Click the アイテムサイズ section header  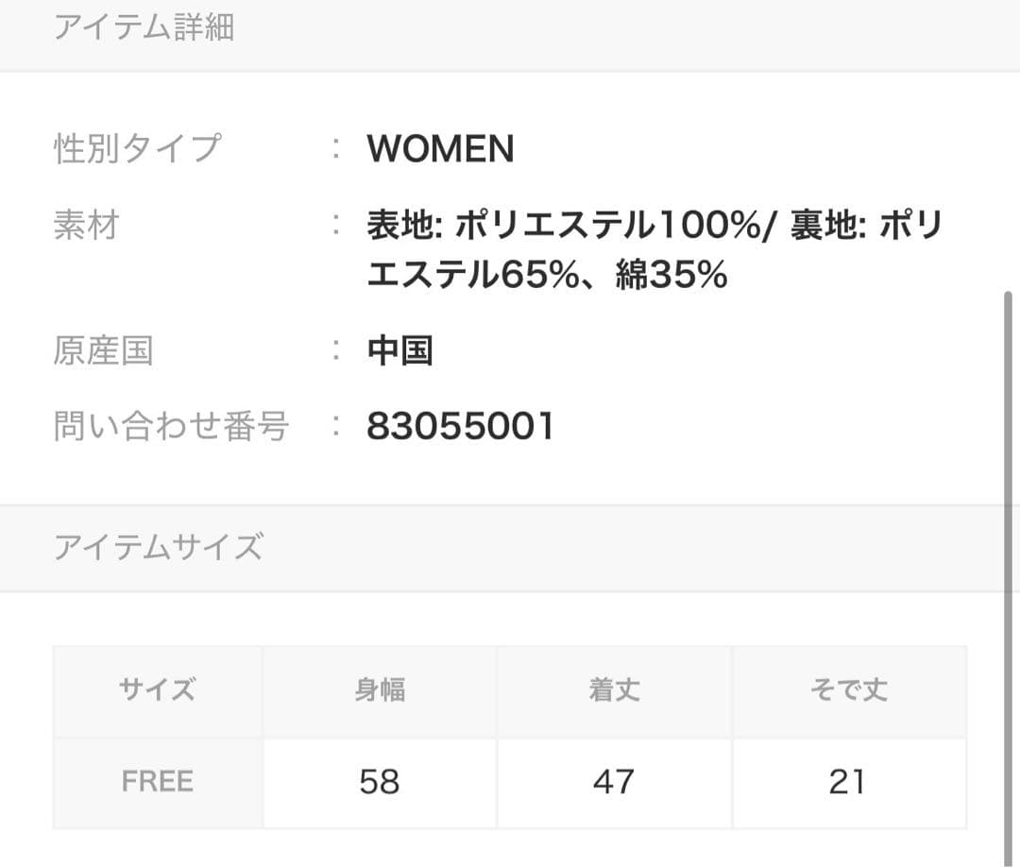(x=158, y=548)
